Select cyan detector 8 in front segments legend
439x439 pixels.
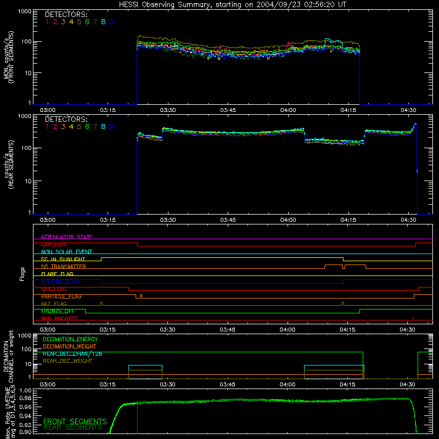pos(103,22)
